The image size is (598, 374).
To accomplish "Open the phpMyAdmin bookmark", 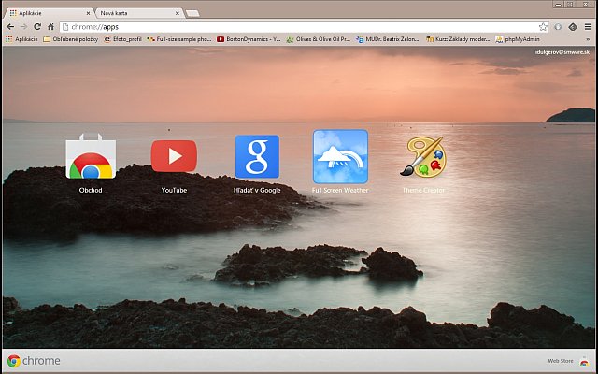I will [x=518, y=39].
